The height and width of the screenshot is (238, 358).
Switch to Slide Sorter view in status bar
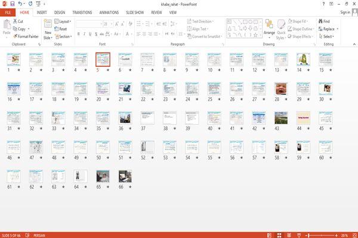pyautogui.click(x=279, y=235)
